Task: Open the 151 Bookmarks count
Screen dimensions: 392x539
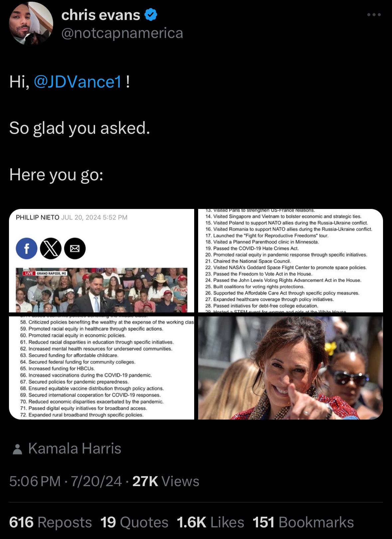Action: click(303, 522)
